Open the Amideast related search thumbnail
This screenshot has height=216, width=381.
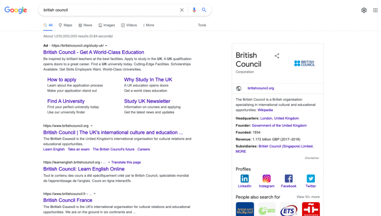(x=245, y=209)
